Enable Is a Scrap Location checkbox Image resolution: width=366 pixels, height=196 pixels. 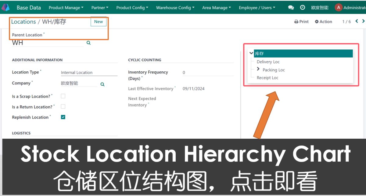click(63, 96)
